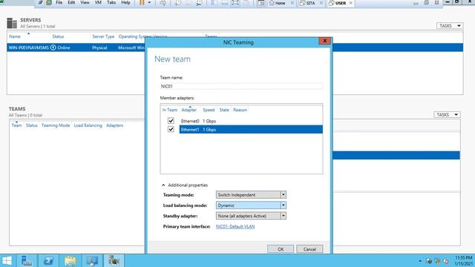This screenshot has height=267, width=475.
Task: Close the NIC Teaming dialog
Action: [325, 41]
